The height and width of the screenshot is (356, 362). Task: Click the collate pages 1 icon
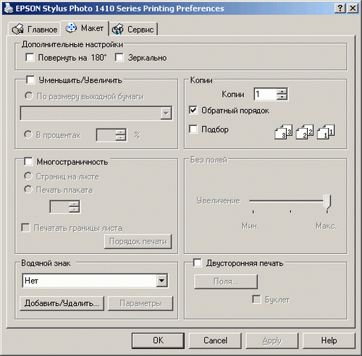click(326, 132)
